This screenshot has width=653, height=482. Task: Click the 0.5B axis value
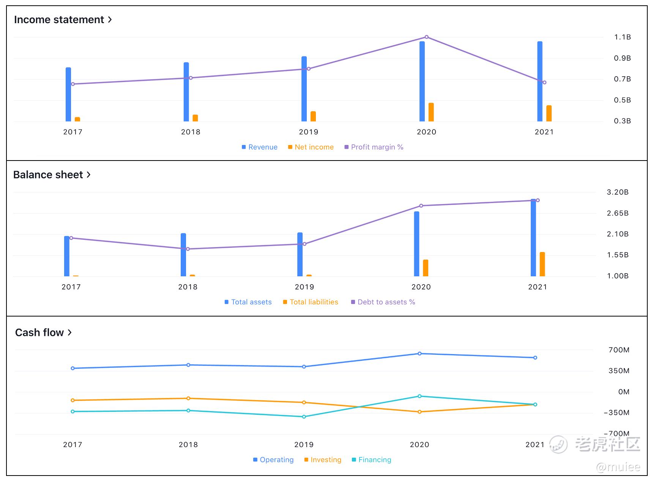[623, 100]
